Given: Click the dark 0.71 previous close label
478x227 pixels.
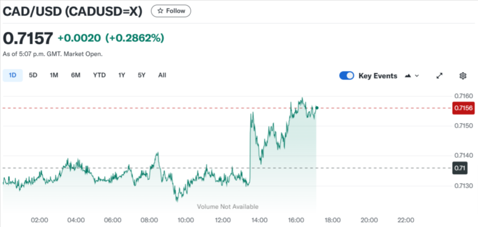Looking at the screenshot, I should coord(460,168).
